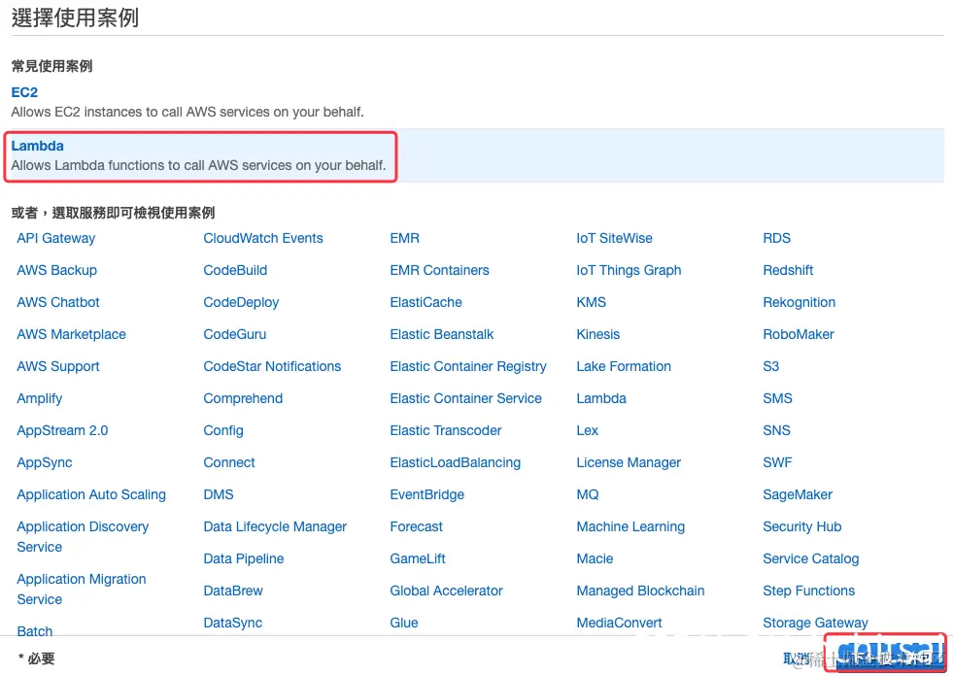Choose AWS Chatbot service

coord(57,303)
